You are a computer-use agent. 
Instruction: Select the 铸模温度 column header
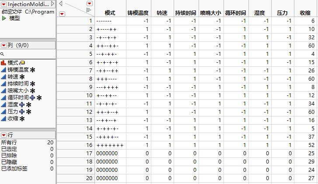point(138,13)
